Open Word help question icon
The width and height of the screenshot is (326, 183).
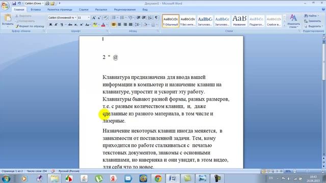click(x=323, y=10)
